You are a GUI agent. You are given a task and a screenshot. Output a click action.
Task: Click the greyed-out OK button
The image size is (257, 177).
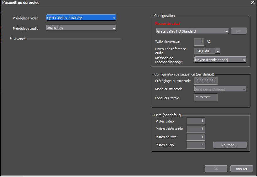pos(216,169)
